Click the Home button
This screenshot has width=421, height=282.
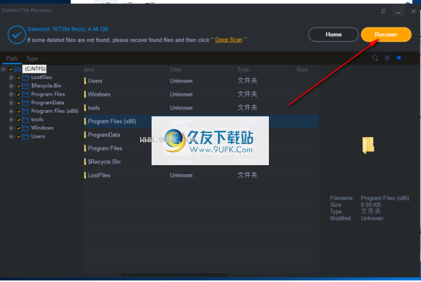point(333,34)
